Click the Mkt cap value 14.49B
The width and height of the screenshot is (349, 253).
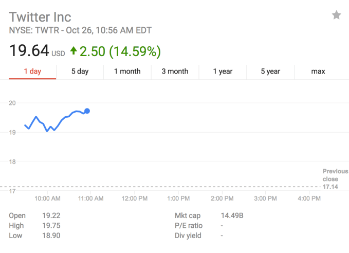click(x=231, y=216)
